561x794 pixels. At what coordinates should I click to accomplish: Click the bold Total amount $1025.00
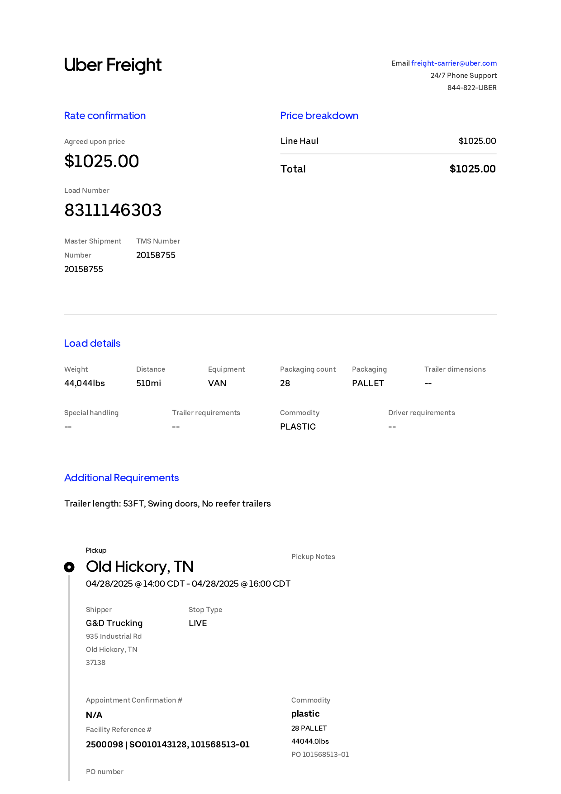(473, 169)
